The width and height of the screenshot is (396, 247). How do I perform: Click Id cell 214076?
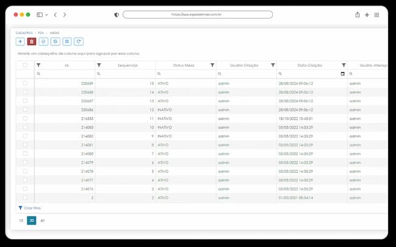click(87, 189)
